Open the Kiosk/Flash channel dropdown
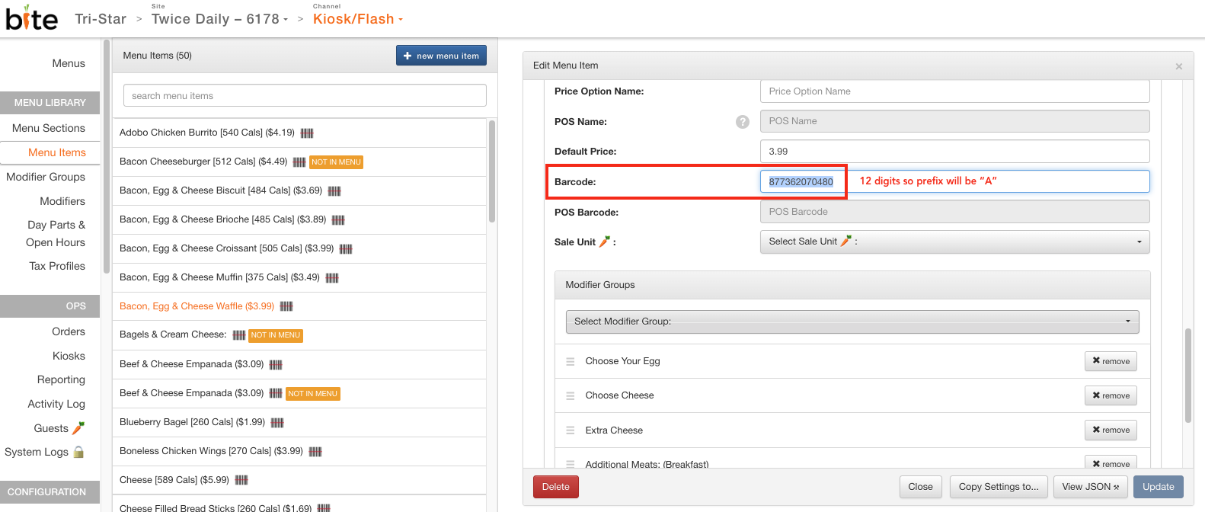 (x=357, y=19)
